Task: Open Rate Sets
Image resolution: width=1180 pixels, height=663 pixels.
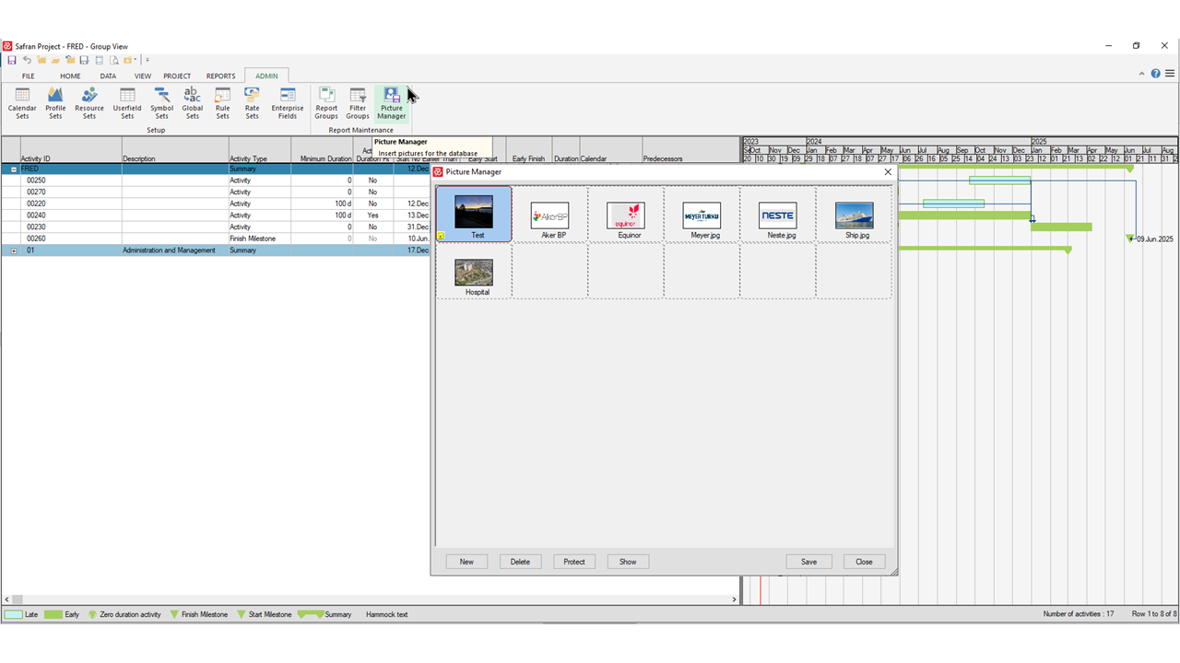Action: pyautogui.click(x=252, y=103)
